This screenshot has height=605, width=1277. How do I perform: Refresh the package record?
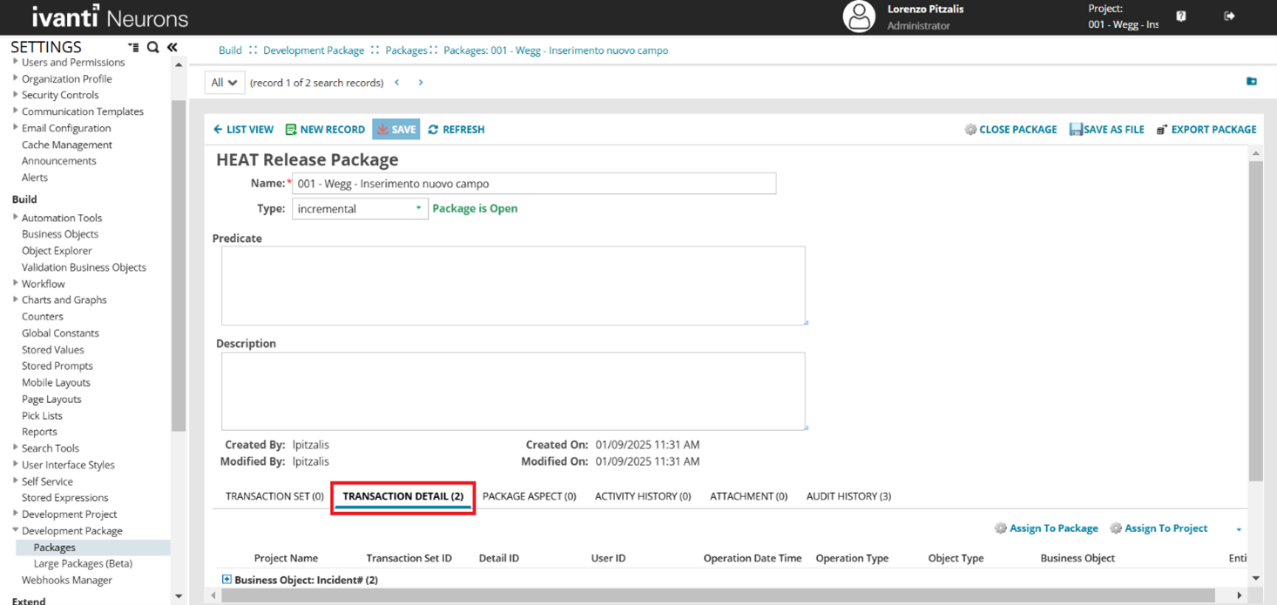tap(456, 130)
